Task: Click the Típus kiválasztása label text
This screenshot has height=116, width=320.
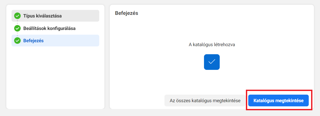Action: 42,16
